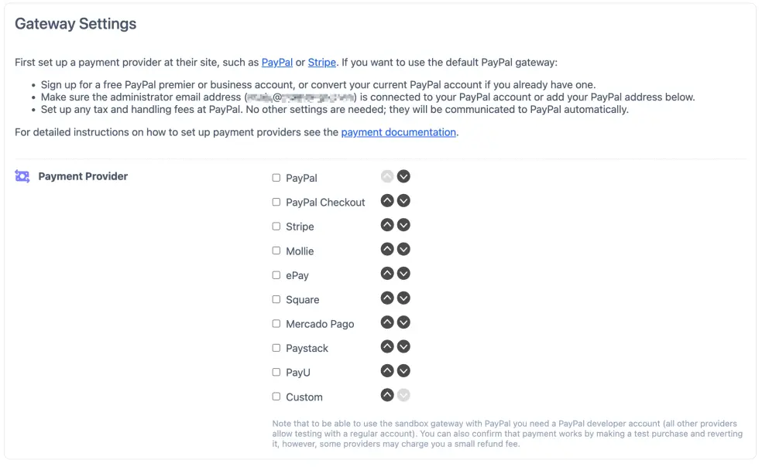The image size is (762, 467).
Task: Move Stripe up in the provider order
Action: click(x=387, y=224)
